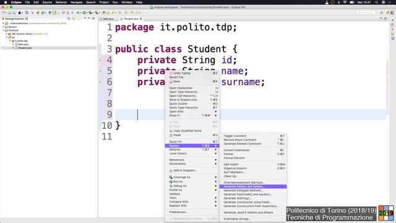Open the Refactor submenu in context menu

193,149
